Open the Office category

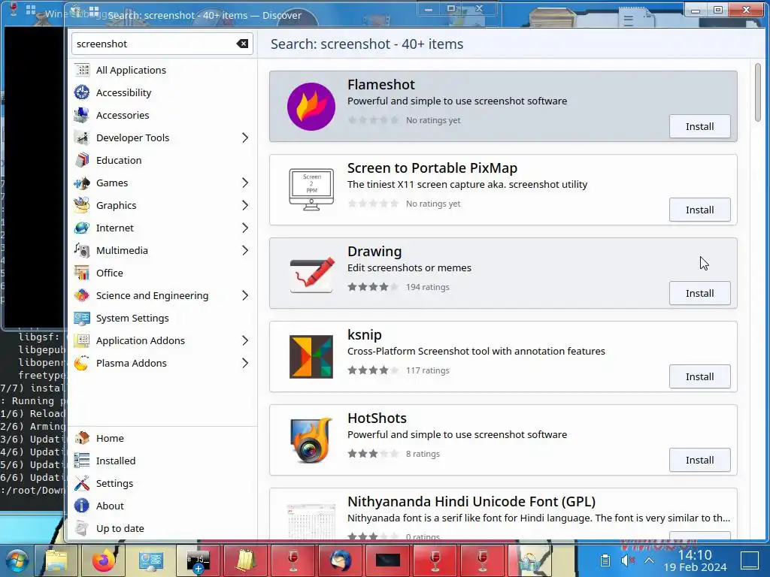pos(162,273)
